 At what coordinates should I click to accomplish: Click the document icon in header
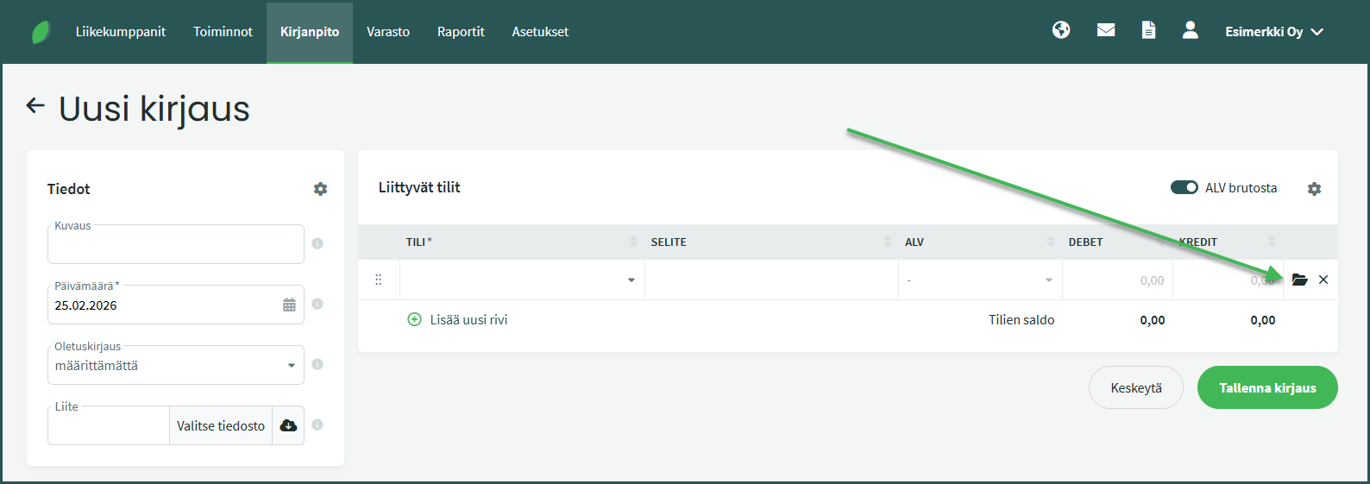pos(1148,31)
